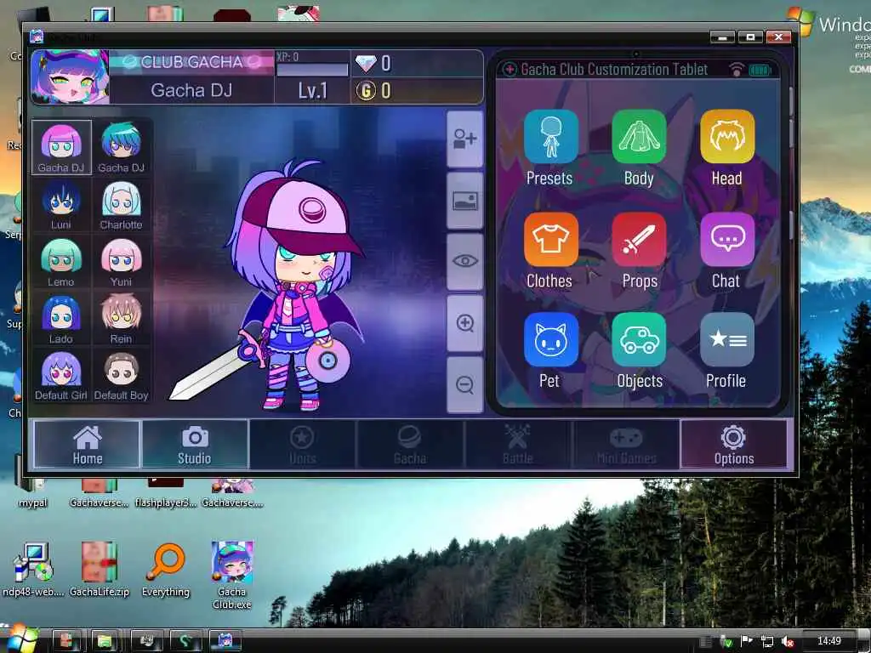871x653 pixels.
Task: Open the ndp48-web desktop installer icon
Action: [33, 569]
